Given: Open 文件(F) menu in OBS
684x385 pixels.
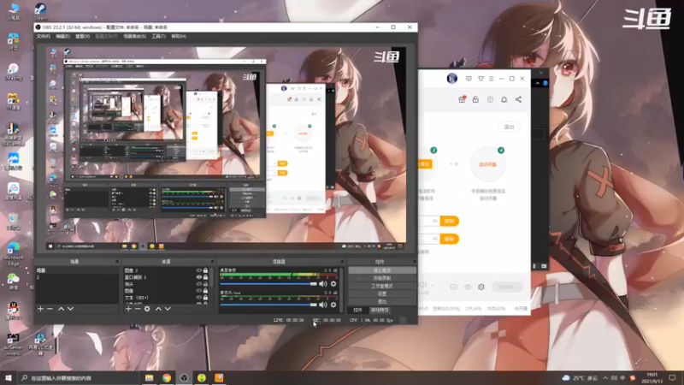Looking at the screenshot, I should pos(44,36).
